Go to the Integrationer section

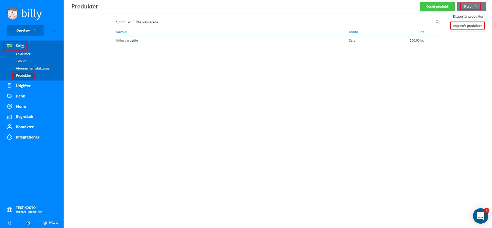point(28,137)
